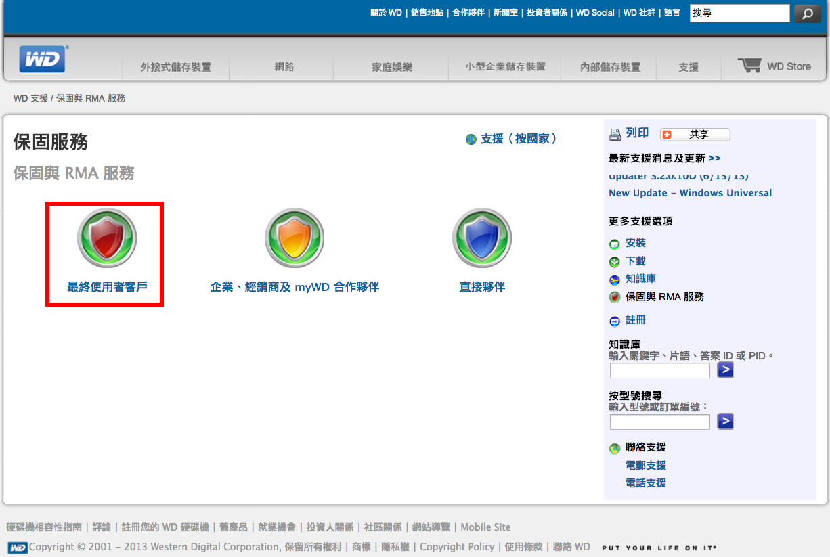Open 硬碟機相容性指南 footer link
This screenshot has width=830, height=557.
point(44,527)
